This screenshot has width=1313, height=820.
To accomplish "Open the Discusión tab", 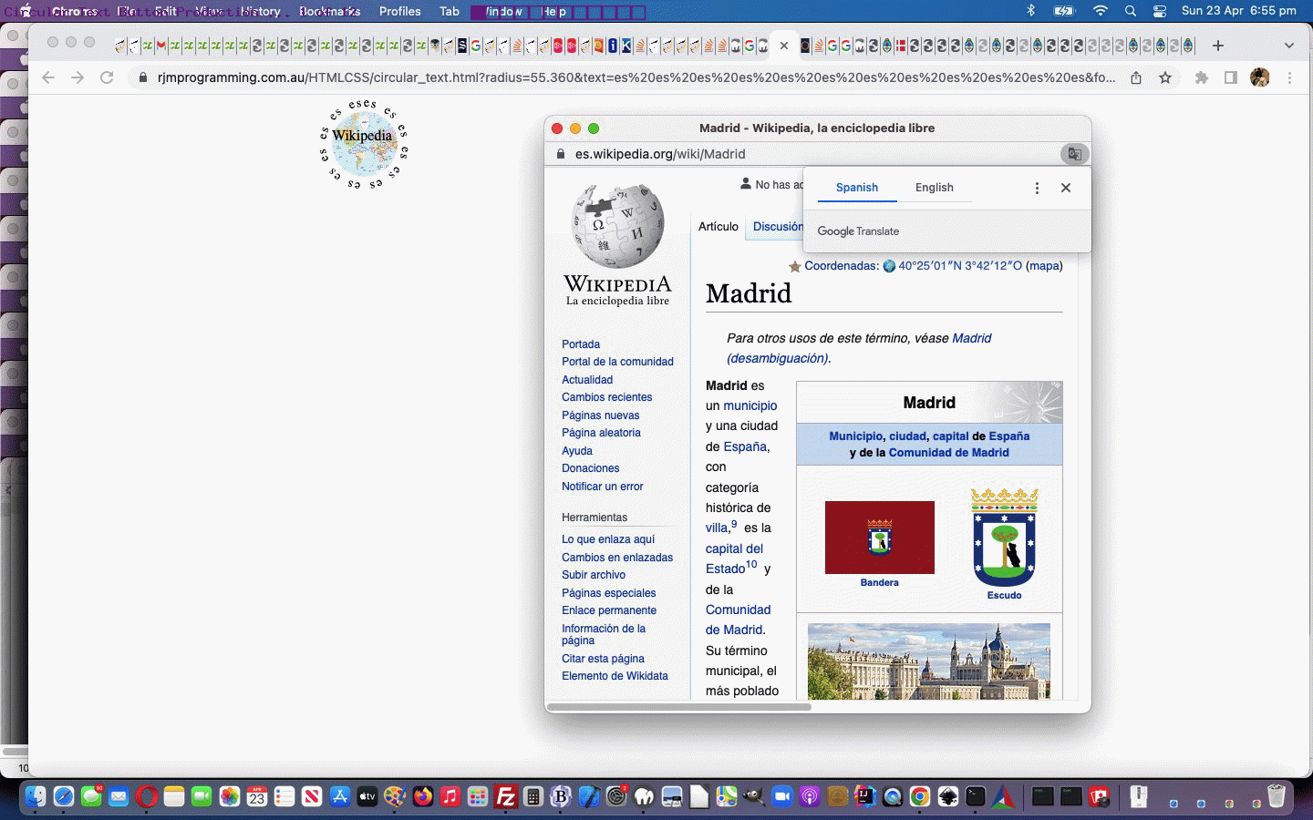I will [778, 227].
